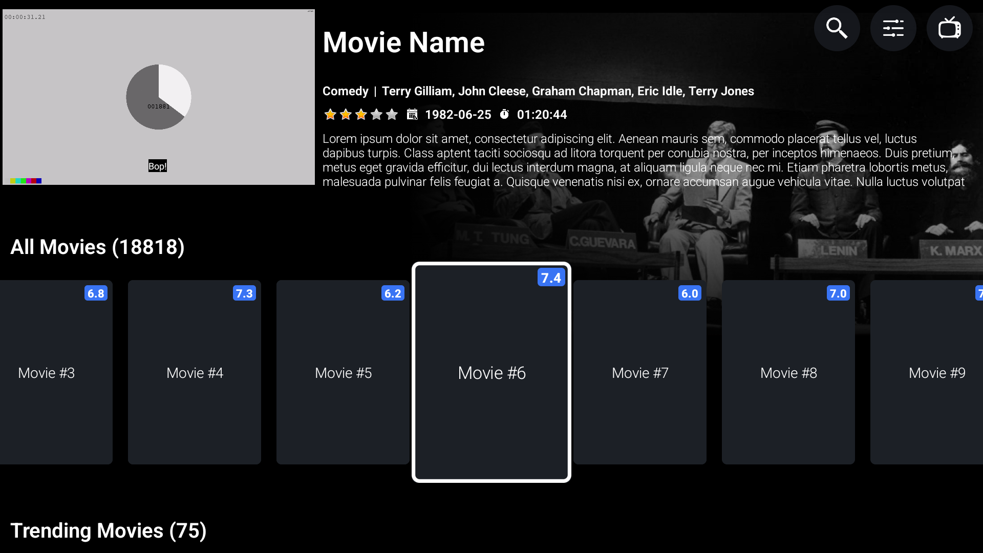This screenshot has width=983, height=553.
Task: Click the calendar icon beside the release date
Action: (x=412, y=114)
